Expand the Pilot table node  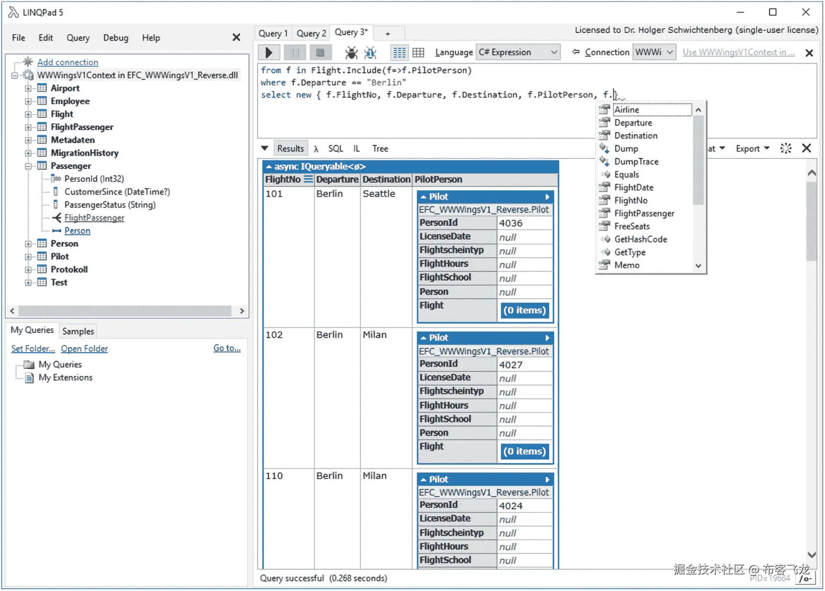pyautogui.click(x=28, y=256)
